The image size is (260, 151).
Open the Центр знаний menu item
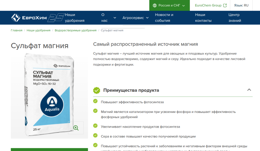click(235, 18)
